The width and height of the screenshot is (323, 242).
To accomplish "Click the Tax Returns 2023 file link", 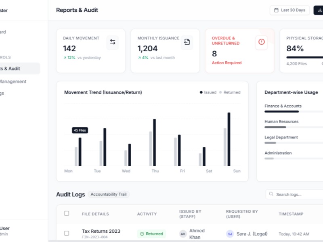I will pos(101,231).
